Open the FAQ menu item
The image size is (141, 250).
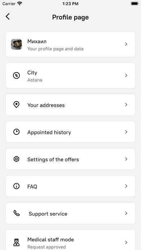click(x=70, y=186)
